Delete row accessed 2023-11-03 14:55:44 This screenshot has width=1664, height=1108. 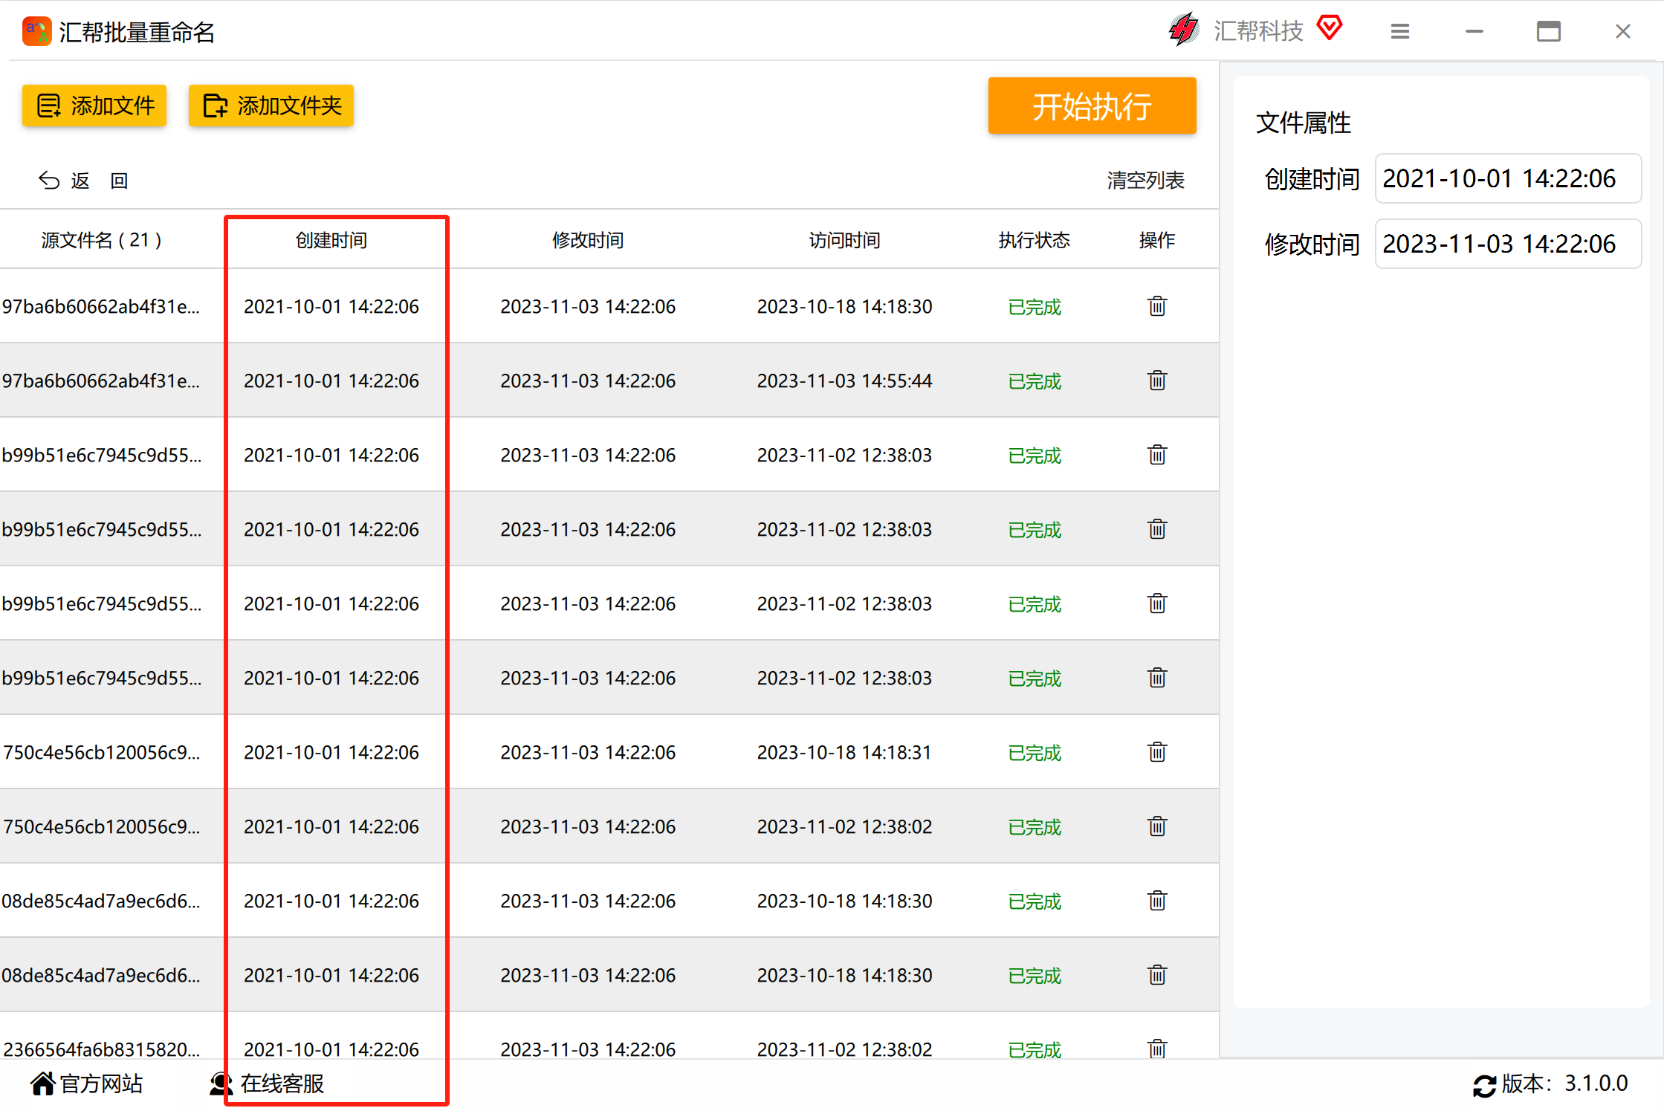tap(1157, 380)
